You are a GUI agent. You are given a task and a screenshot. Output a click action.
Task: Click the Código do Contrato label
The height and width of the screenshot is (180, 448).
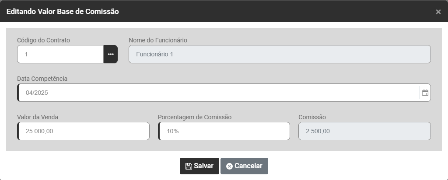tap(44, 40)
